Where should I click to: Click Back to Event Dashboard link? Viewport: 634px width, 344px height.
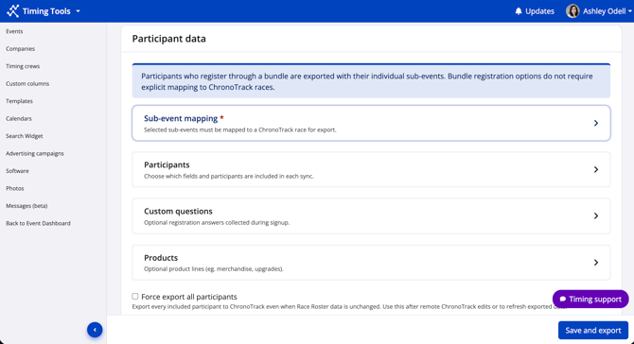(38, 223)
